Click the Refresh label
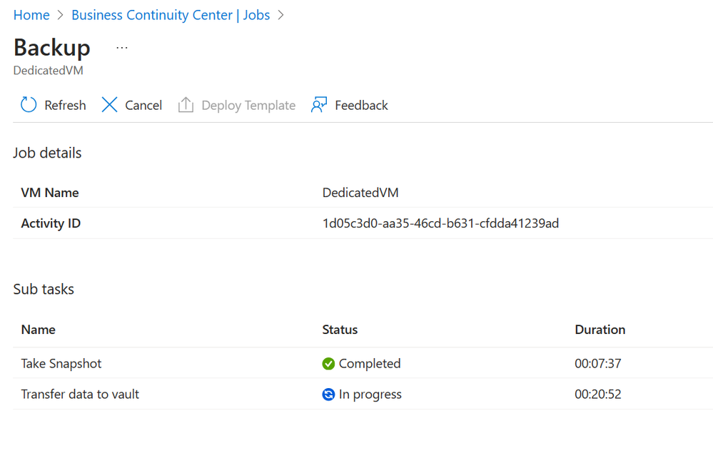This screenshot has height=458, width=713. pos(65,106)
